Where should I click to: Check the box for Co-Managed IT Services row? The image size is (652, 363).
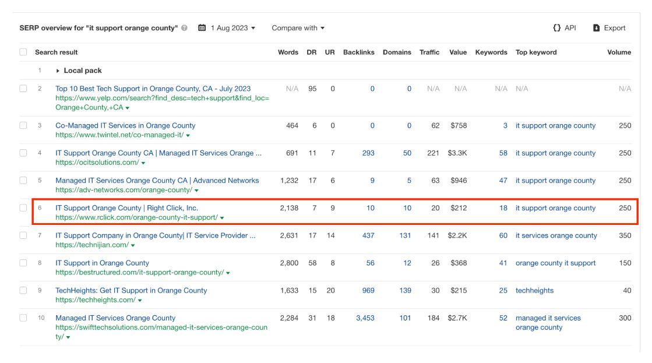click(x=23, y=125)
